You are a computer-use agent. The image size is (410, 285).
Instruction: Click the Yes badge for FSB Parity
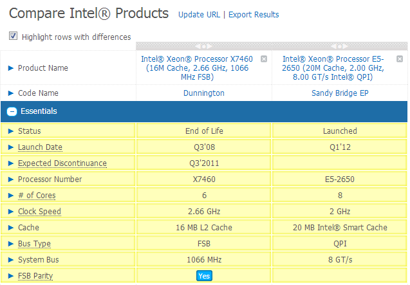[204, 276]
